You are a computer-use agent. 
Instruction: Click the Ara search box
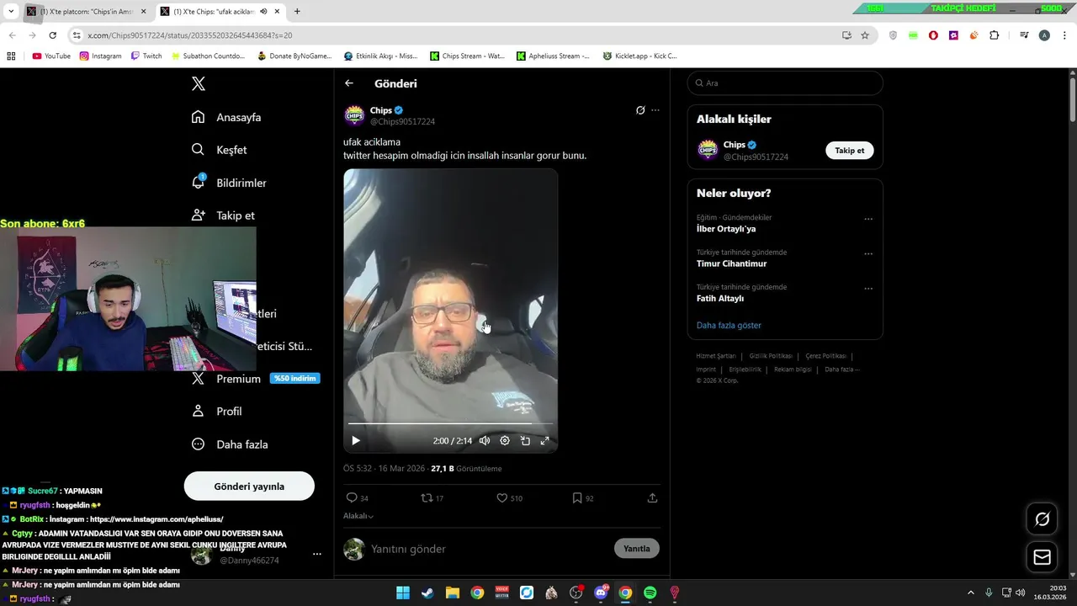click(x=785, y=83)
